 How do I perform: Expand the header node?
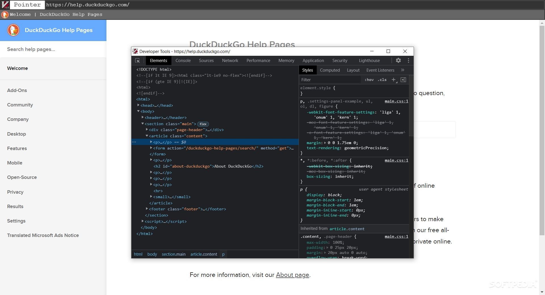(143, 117)
